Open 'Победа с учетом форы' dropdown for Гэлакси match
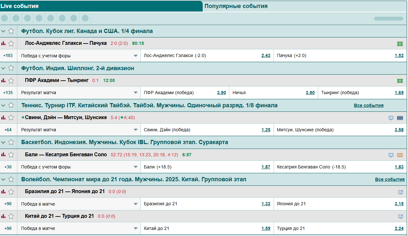The height and width of the screenshot is (236, 408). click(135, 56)
